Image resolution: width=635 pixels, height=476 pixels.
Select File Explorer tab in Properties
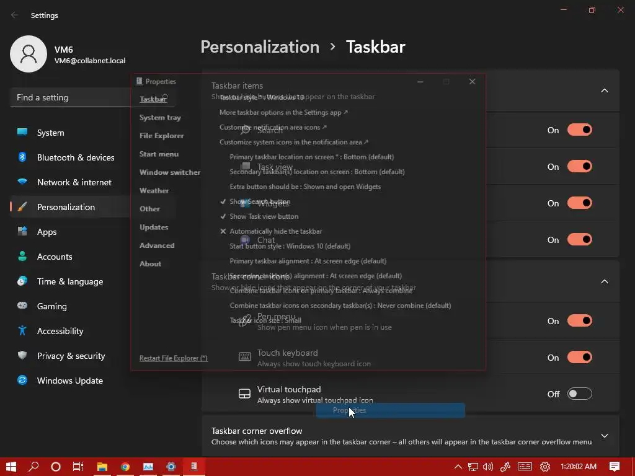162,136
